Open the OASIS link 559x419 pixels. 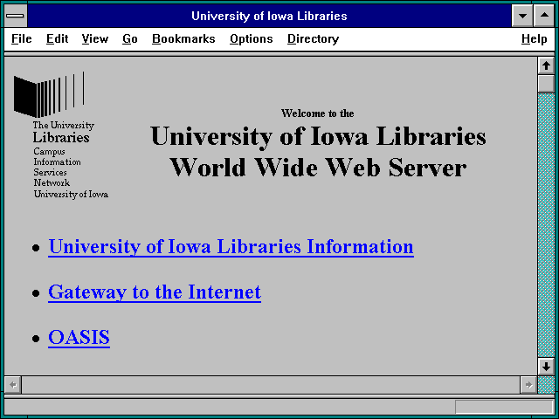point(79,337)
